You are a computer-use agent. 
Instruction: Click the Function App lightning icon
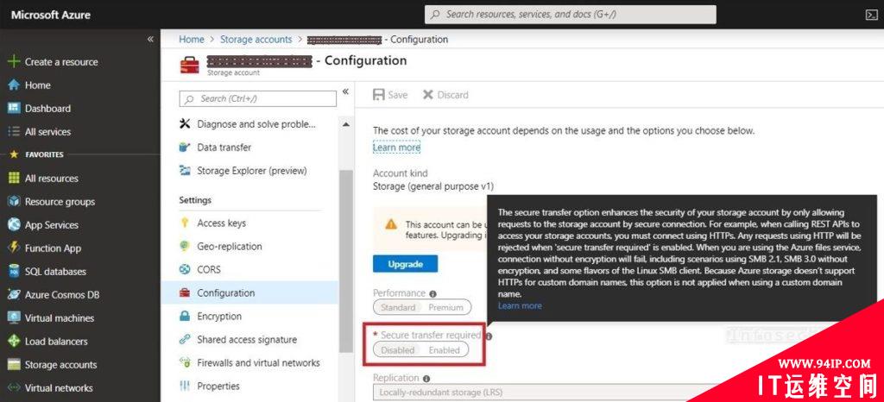tap(14, 248)
